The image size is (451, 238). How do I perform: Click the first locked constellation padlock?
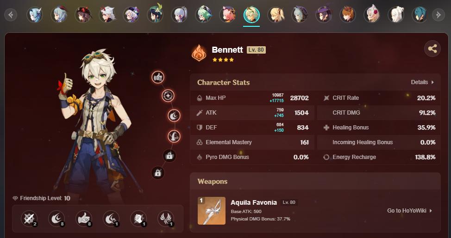click(x=169, y=156)
